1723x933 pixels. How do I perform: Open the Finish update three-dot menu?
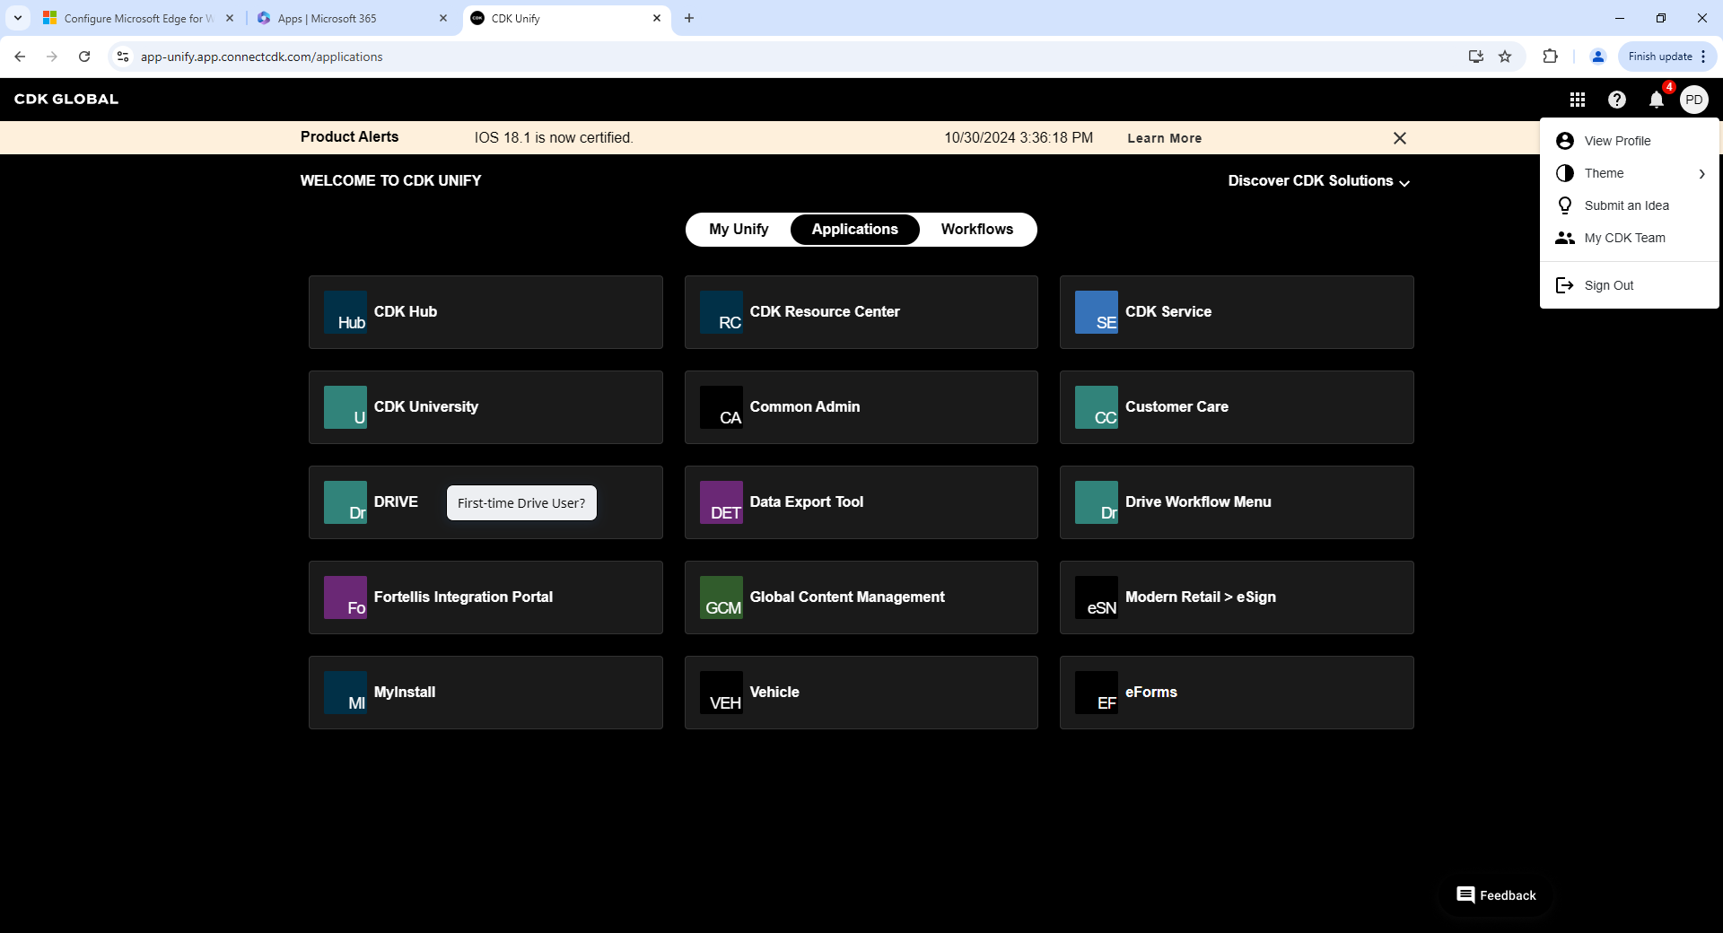click(x=1702, y=57)
